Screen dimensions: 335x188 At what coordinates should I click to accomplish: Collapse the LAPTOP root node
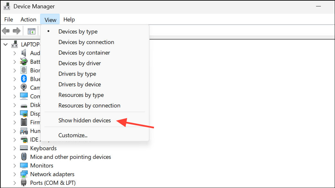(x=5, y=44)
